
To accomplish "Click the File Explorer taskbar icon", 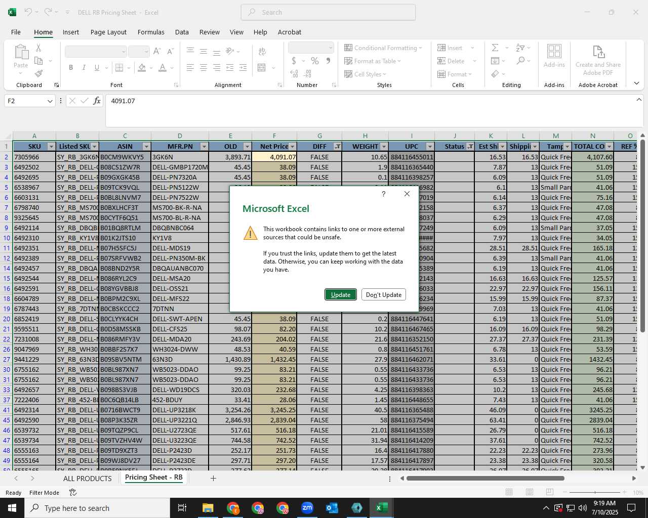I will pyautogui.click(x=208, y=508).
